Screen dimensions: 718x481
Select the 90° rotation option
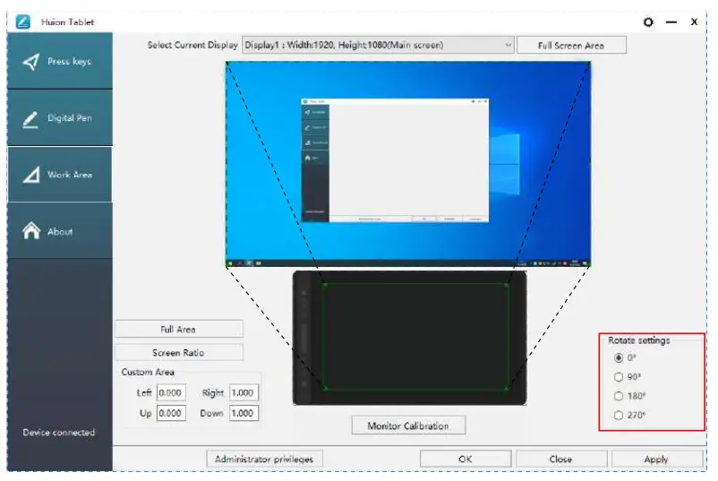click(x=618, y=377)
